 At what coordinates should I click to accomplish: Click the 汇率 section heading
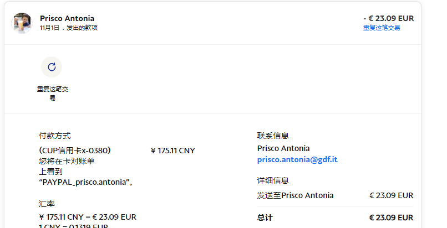[47, 204]
